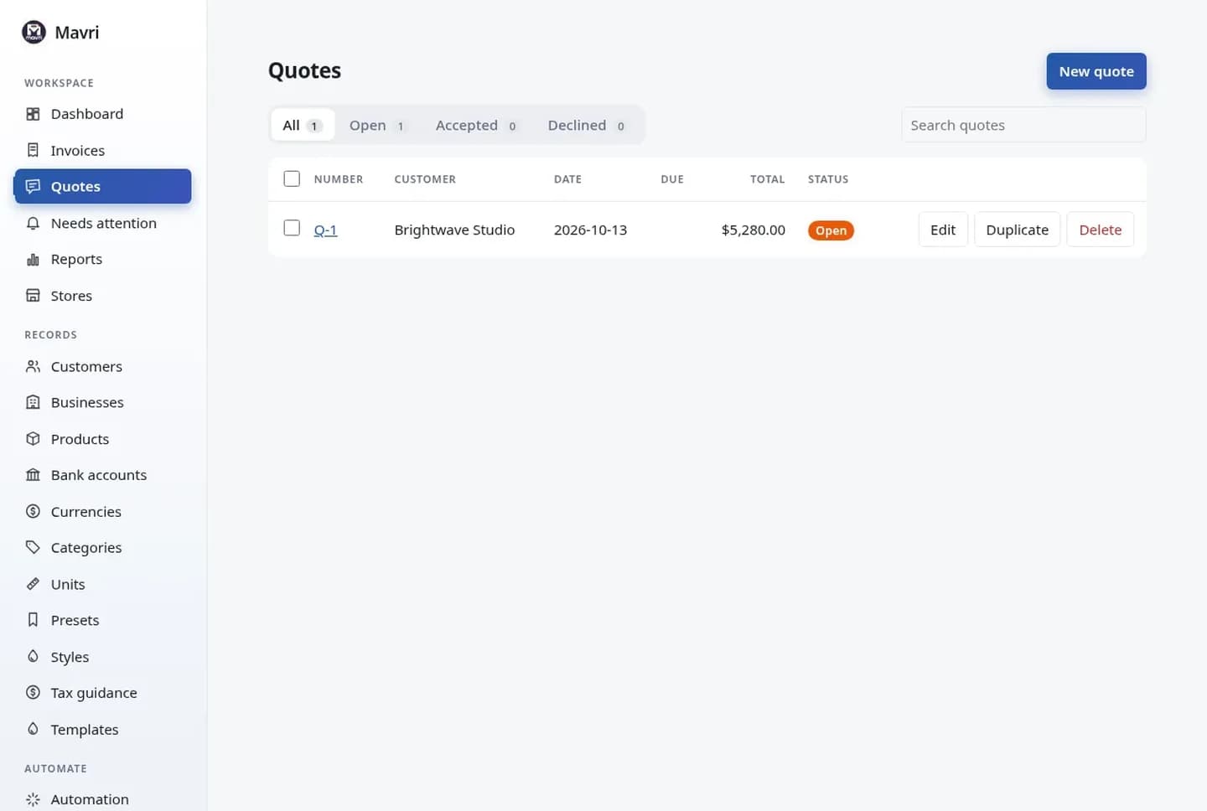Focus the Search quotes field
The height and width of the screenshot is (811, 1207).
[x=1023, y=125]
